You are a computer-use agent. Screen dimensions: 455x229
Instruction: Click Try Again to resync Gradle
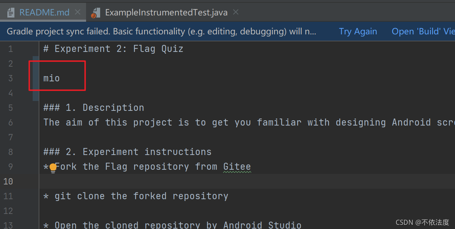[358, 32]
